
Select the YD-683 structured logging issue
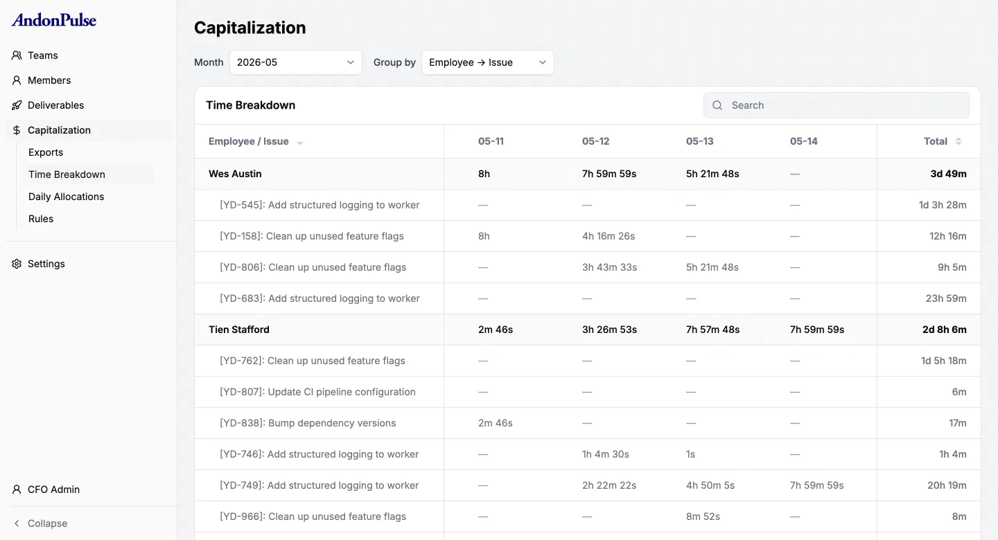tap(319, 298)
